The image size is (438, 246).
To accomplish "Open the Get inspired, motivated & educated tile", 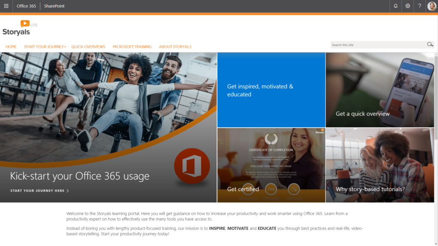I will (x=271, y=90).
